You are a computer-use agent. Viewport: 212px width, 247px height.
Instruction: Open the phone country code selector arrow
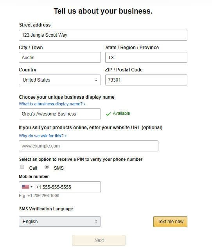31,187
